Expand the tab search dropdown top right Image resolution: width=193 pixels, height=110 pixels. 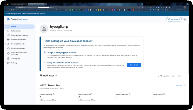[188, 4]
